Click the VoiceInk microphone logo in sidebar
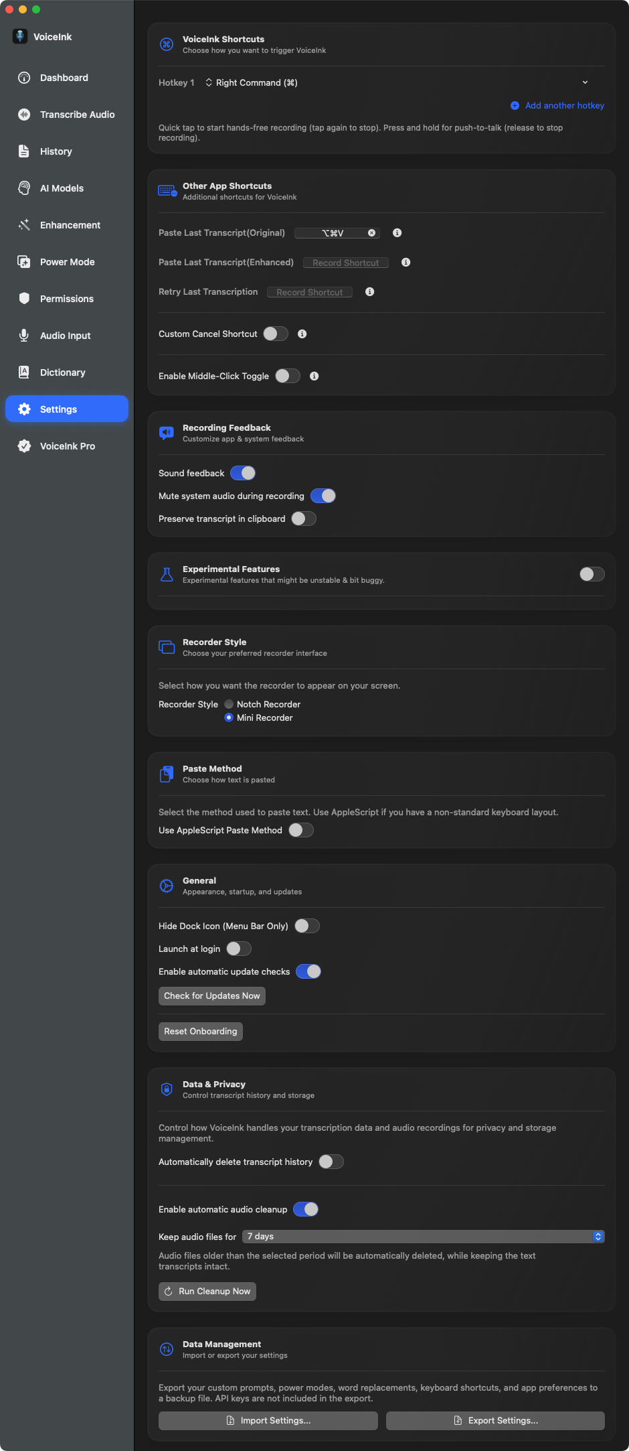 [20, 37]
